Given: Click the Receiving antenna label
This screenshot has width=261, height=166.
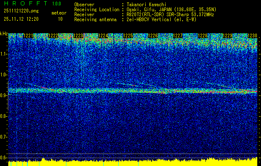Looking at the screenshot, I should pos(95,20).
